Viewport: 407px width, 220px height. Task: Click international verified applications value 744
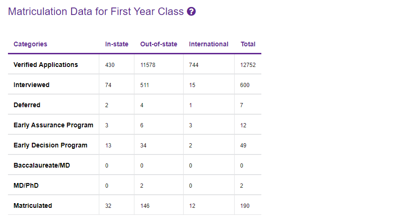(x=194, y=65)
